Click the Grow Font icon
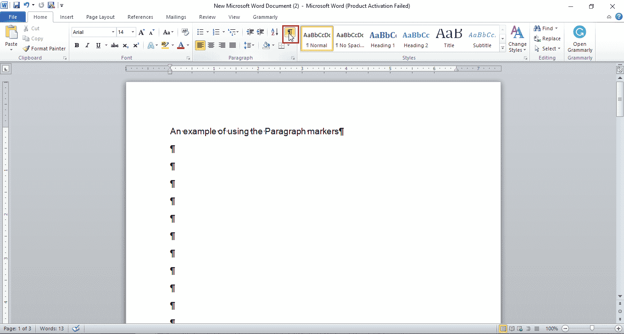Screen dimensions: 624x334 (x=142, y=32)
